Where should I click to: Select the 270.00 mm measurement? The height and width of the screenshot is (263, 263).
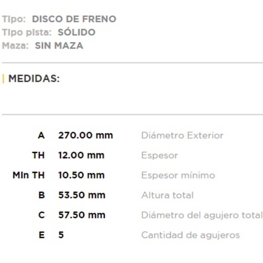pyautogui.click(x=85, y=135)
